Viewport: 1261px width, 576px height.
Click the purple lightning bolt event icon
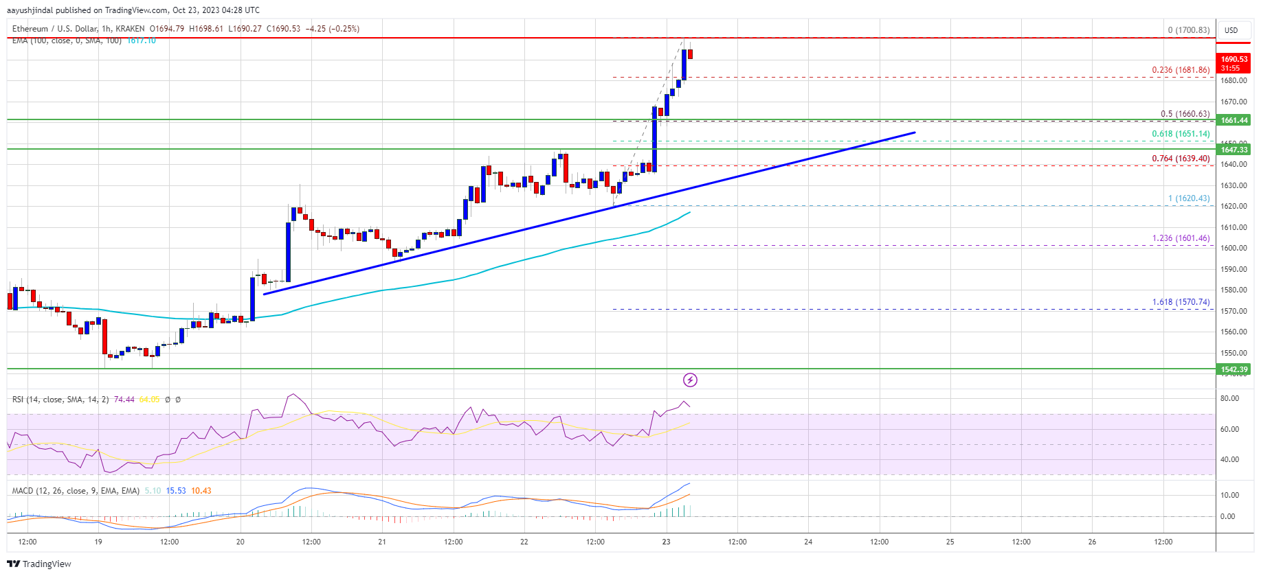tap(690, 380)
